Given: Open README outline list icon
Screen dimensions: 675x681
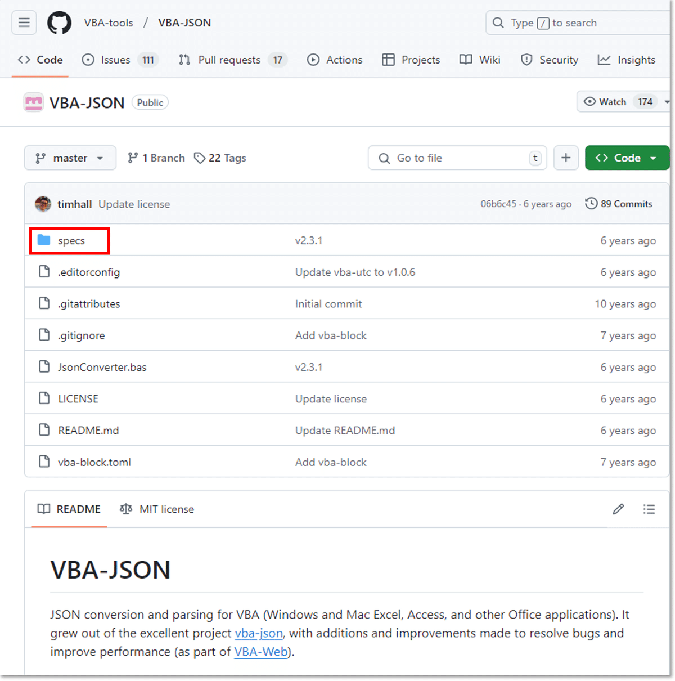Looking at the screenshot, I should pyautogui.click(x=649, y=509).
